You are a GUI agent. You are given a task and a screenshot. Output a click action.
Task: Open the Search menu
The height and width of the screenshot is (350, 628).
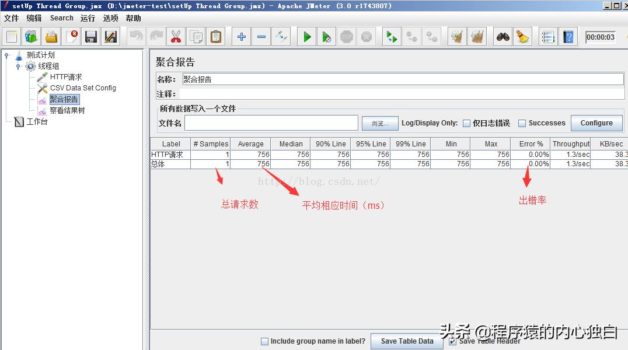[61, 17]
